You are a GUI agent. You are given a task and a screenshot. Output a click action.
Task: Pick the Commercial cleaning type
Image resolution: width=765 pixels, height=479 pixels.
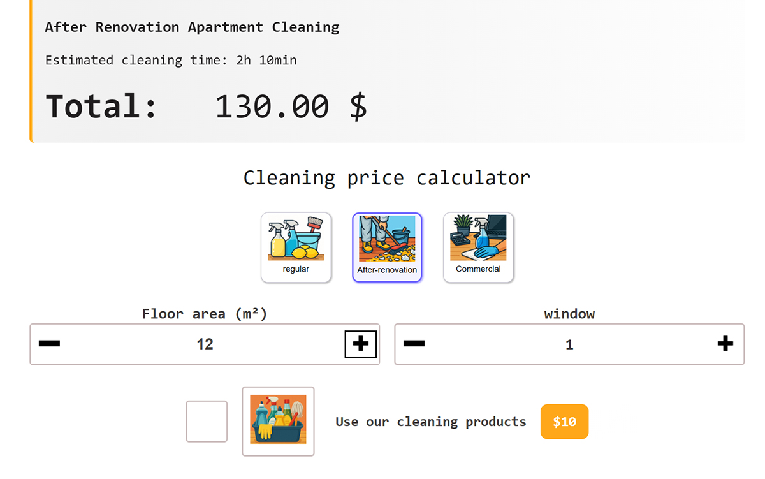pos(478,247)
